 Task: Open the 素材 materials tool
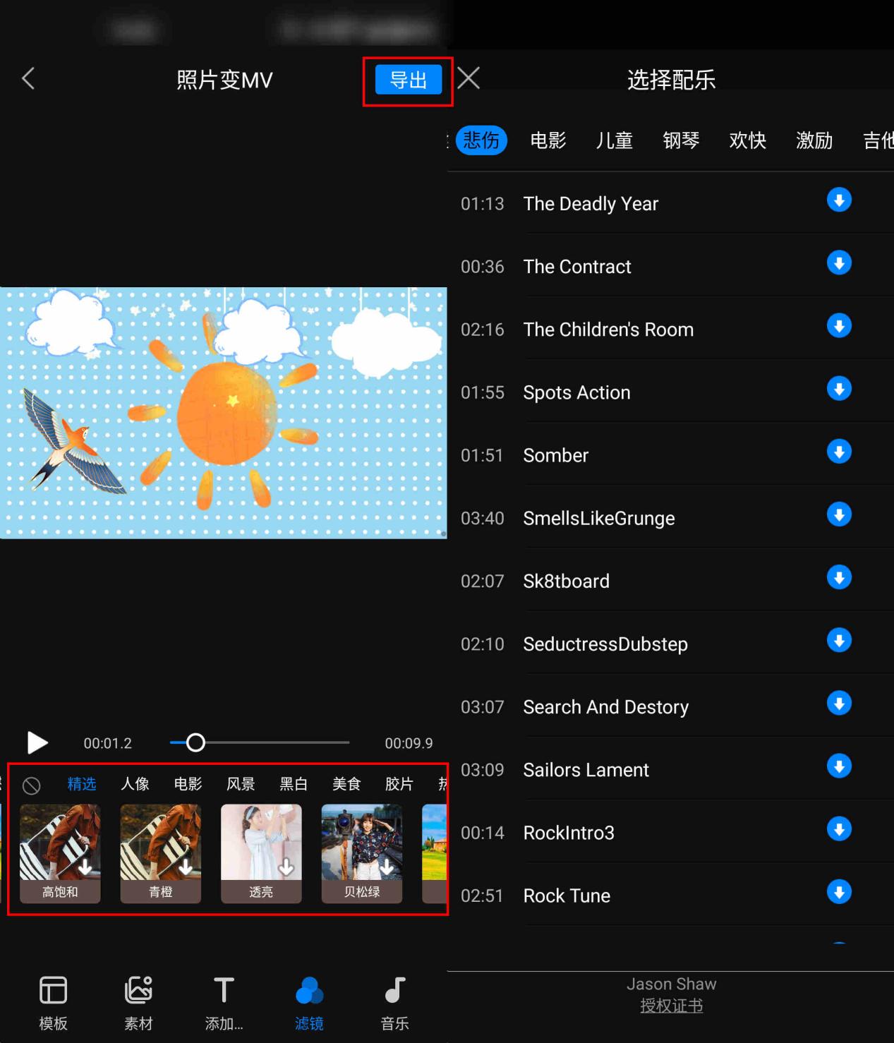138,1003
